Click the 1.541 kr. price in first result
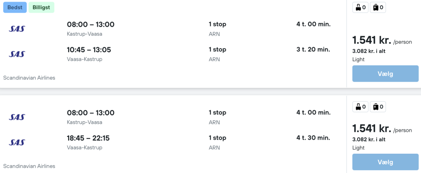 click(371, 40)
